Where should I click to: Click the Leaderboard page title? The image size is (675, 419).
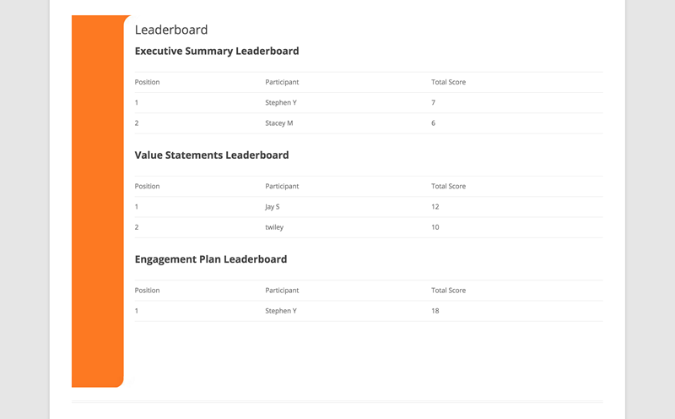coord(171,30)
